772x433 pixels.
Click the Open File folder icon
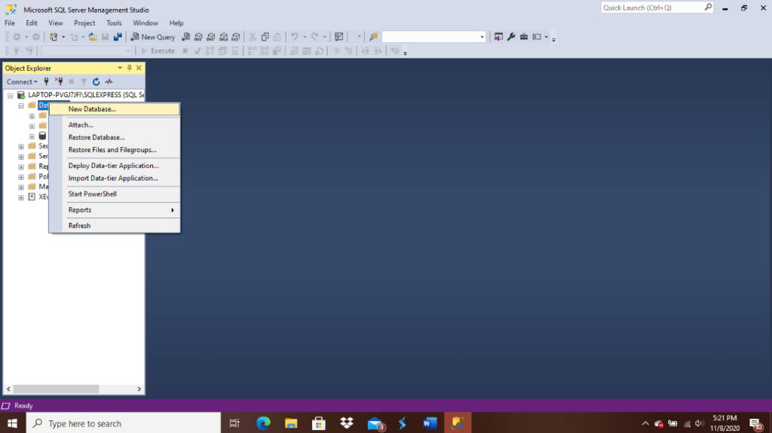[x=93, y=37]
